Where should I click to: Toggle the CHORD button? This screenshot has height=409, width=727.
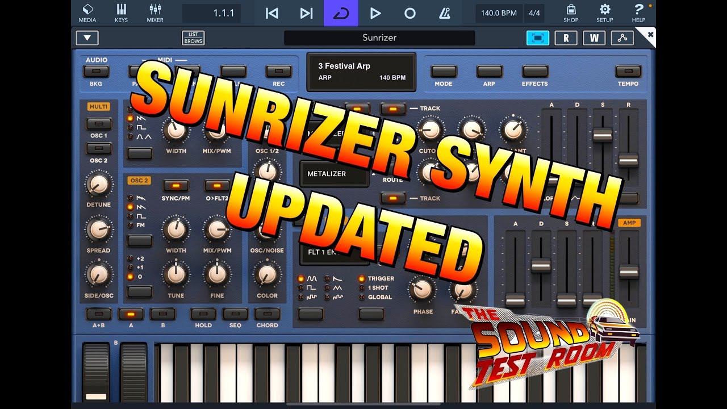pos(267,314)
